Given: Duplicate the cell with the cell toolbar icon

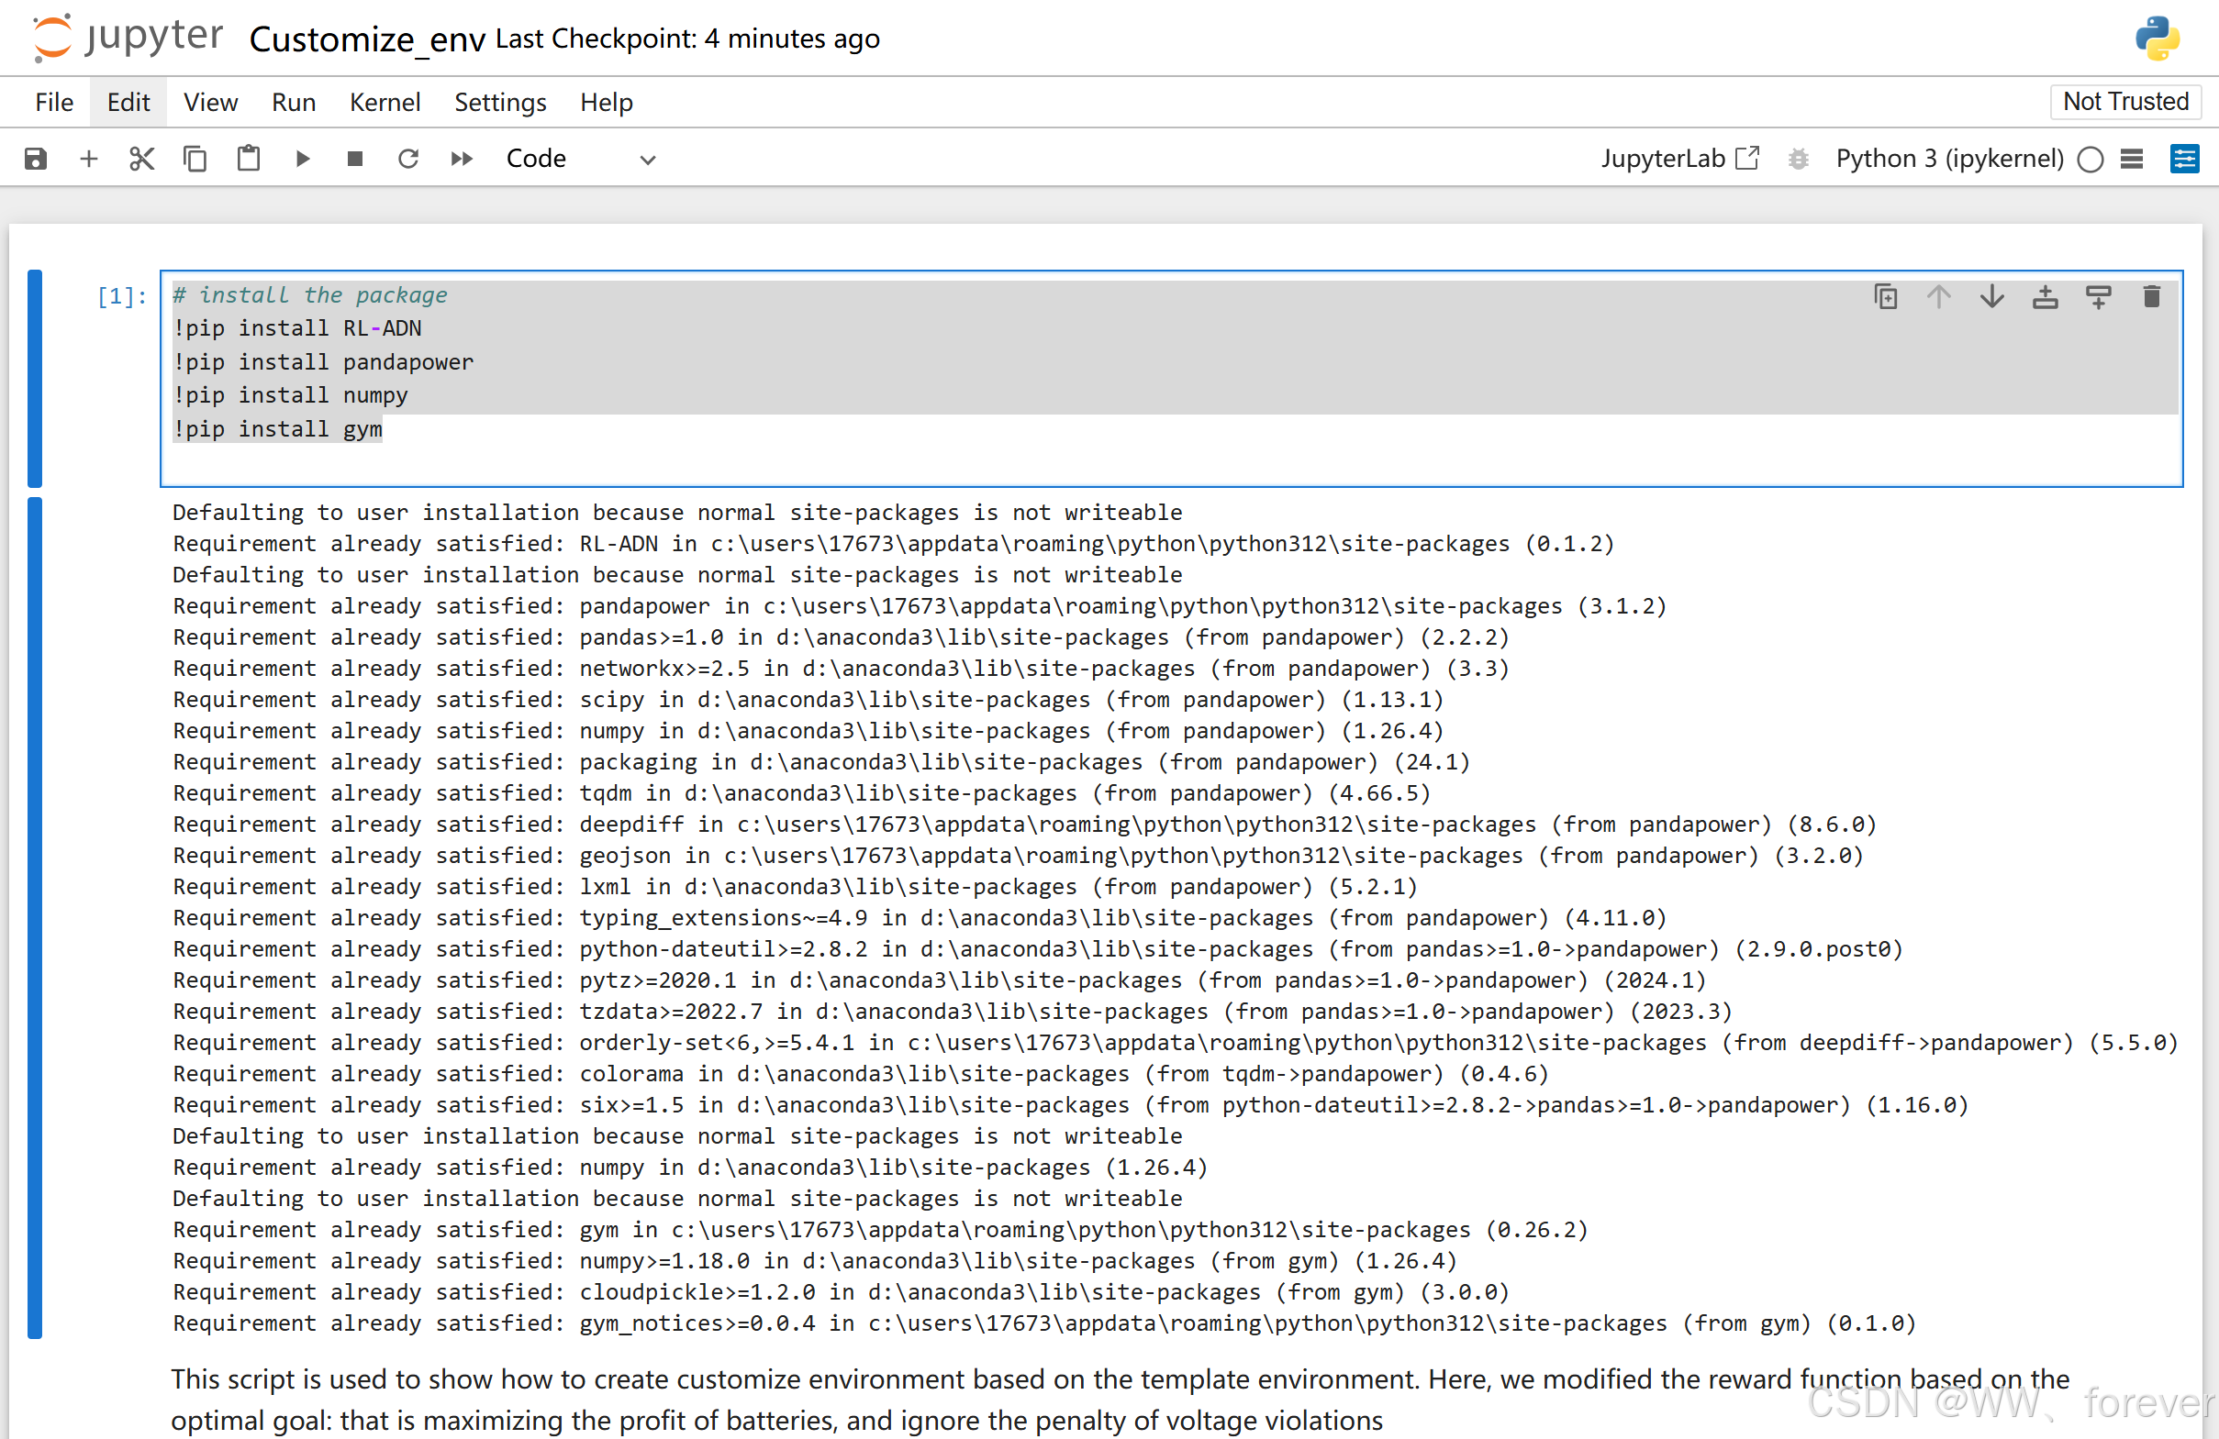Looking at the screenshot, I should coord(1885,296).
